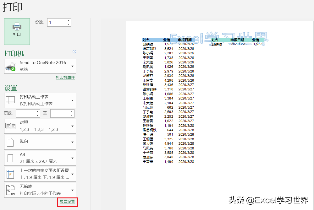Click the large Print (打印) button
This screenshot has height=210, width=314.
pos(17,31)
